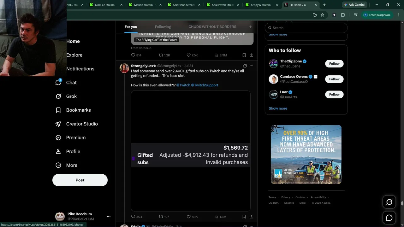404x227 pixels.
Task: Open the Enter passphrase profile button
Action: pos(377,15)
